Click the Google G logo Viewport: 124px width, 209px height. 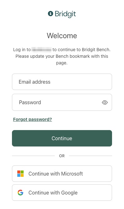(x=20, y=193)
